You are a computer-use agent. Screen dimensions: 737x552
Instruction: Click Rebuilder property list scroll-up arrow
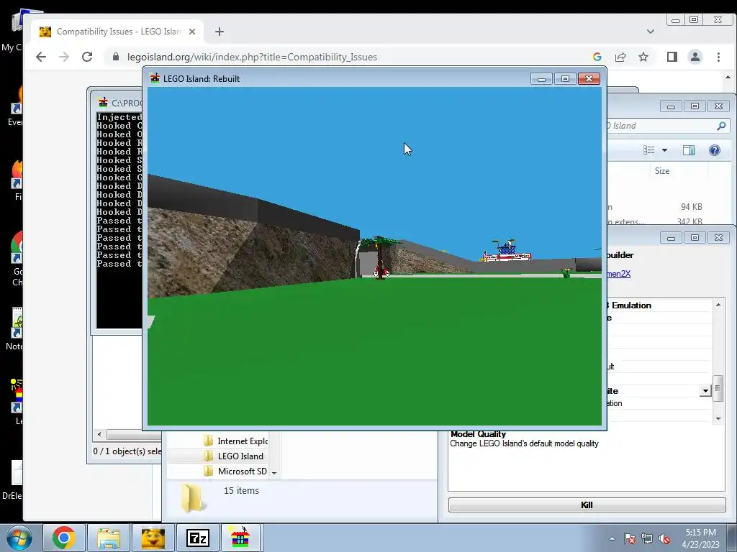click(718, 305)
